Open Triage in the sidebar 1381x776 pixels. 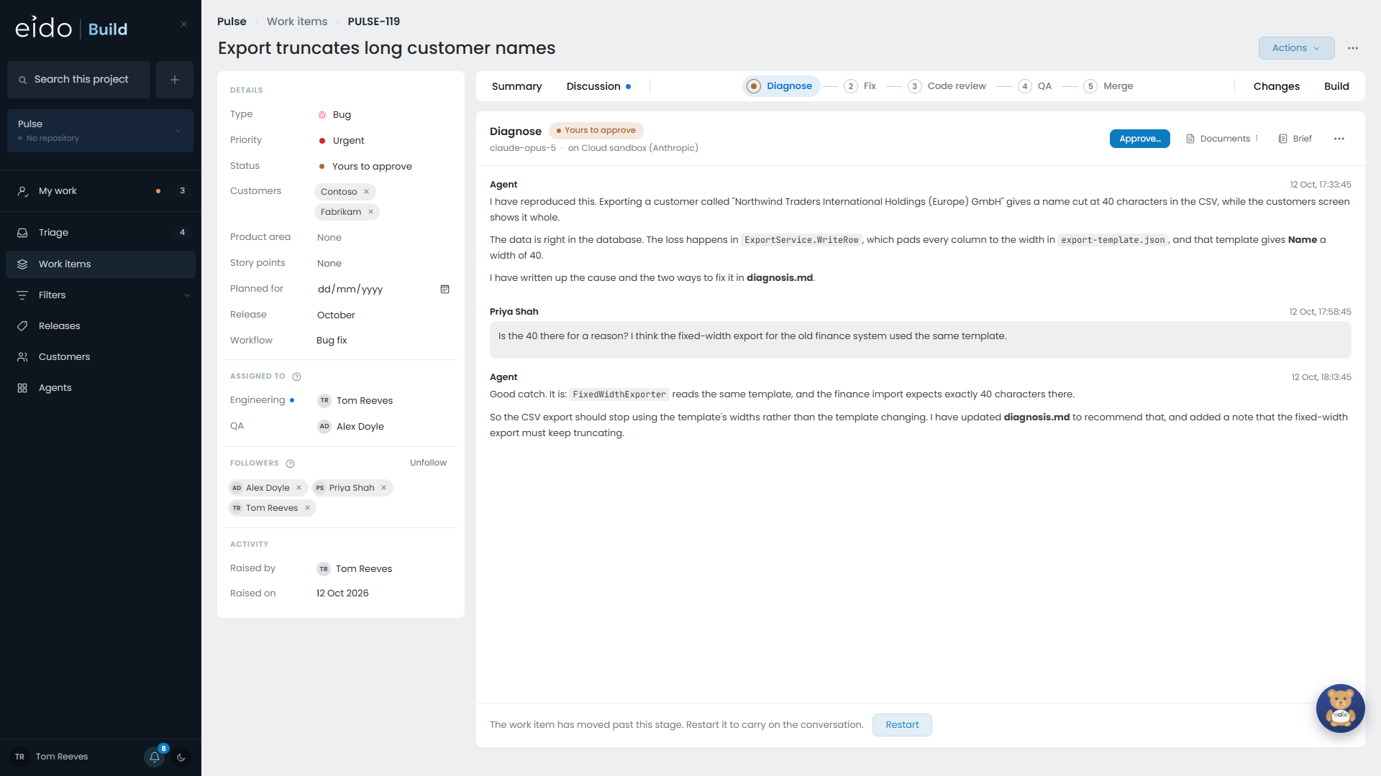coord(101,233)
